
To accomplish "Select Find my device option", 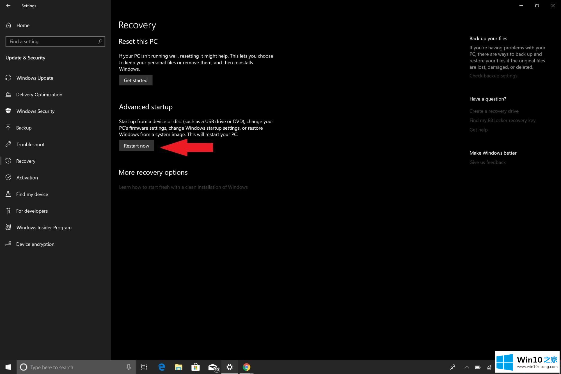I will pos(32,194).
